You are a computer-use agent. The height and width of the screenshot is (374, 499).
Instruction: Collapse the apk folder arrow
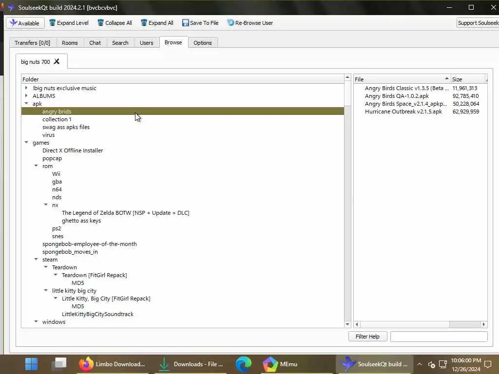coord(26,103)
